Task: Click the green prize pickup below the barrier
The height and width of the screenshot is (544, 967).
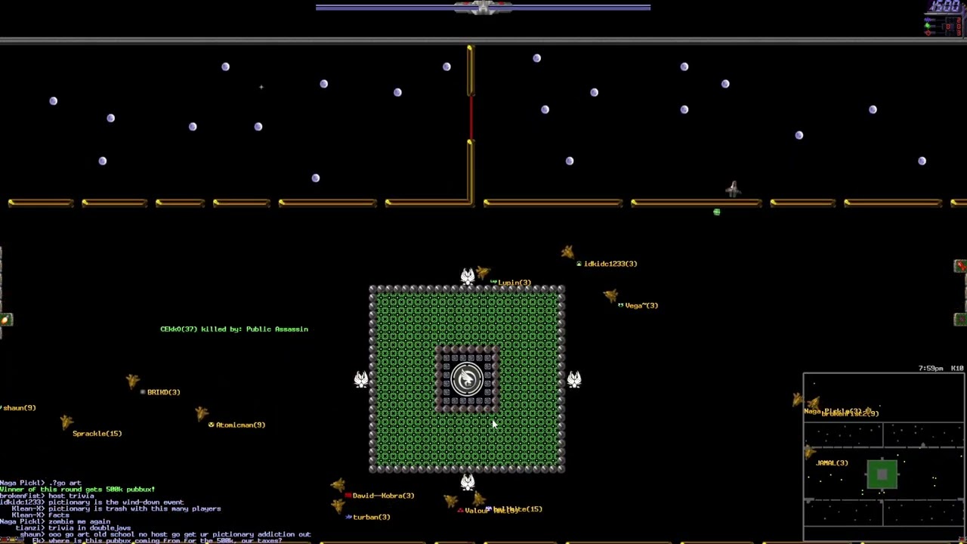Action: coord(716,212)
